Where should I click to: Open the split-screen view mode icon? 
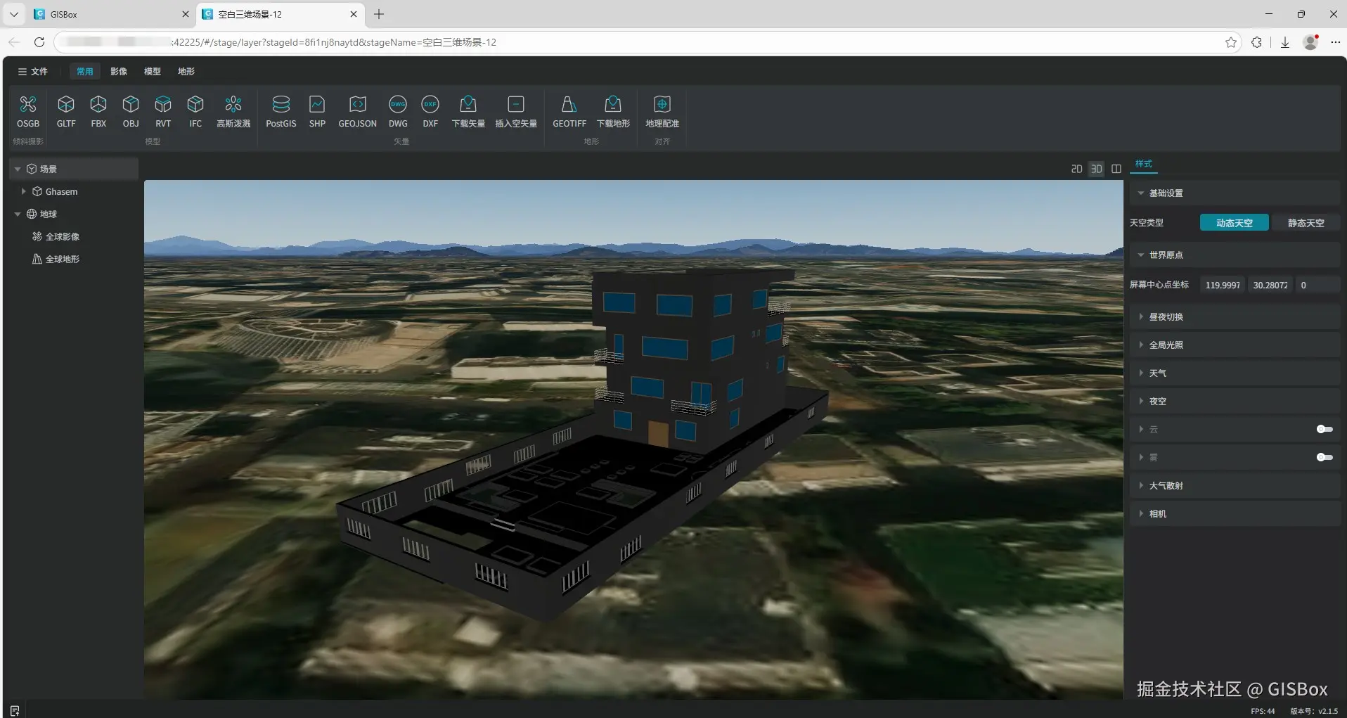pos(1116,169)
